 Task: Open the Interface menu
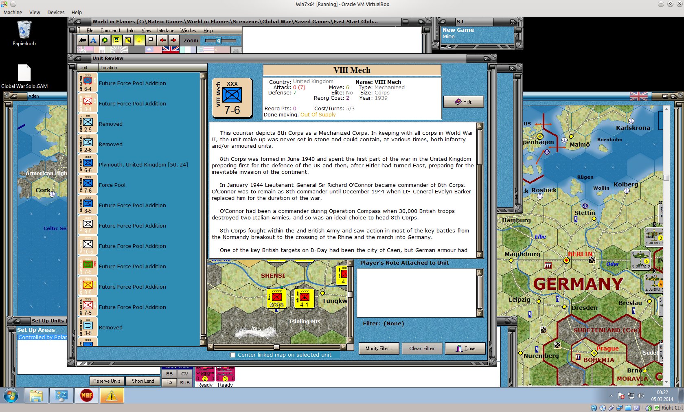(x=166, y=31)
